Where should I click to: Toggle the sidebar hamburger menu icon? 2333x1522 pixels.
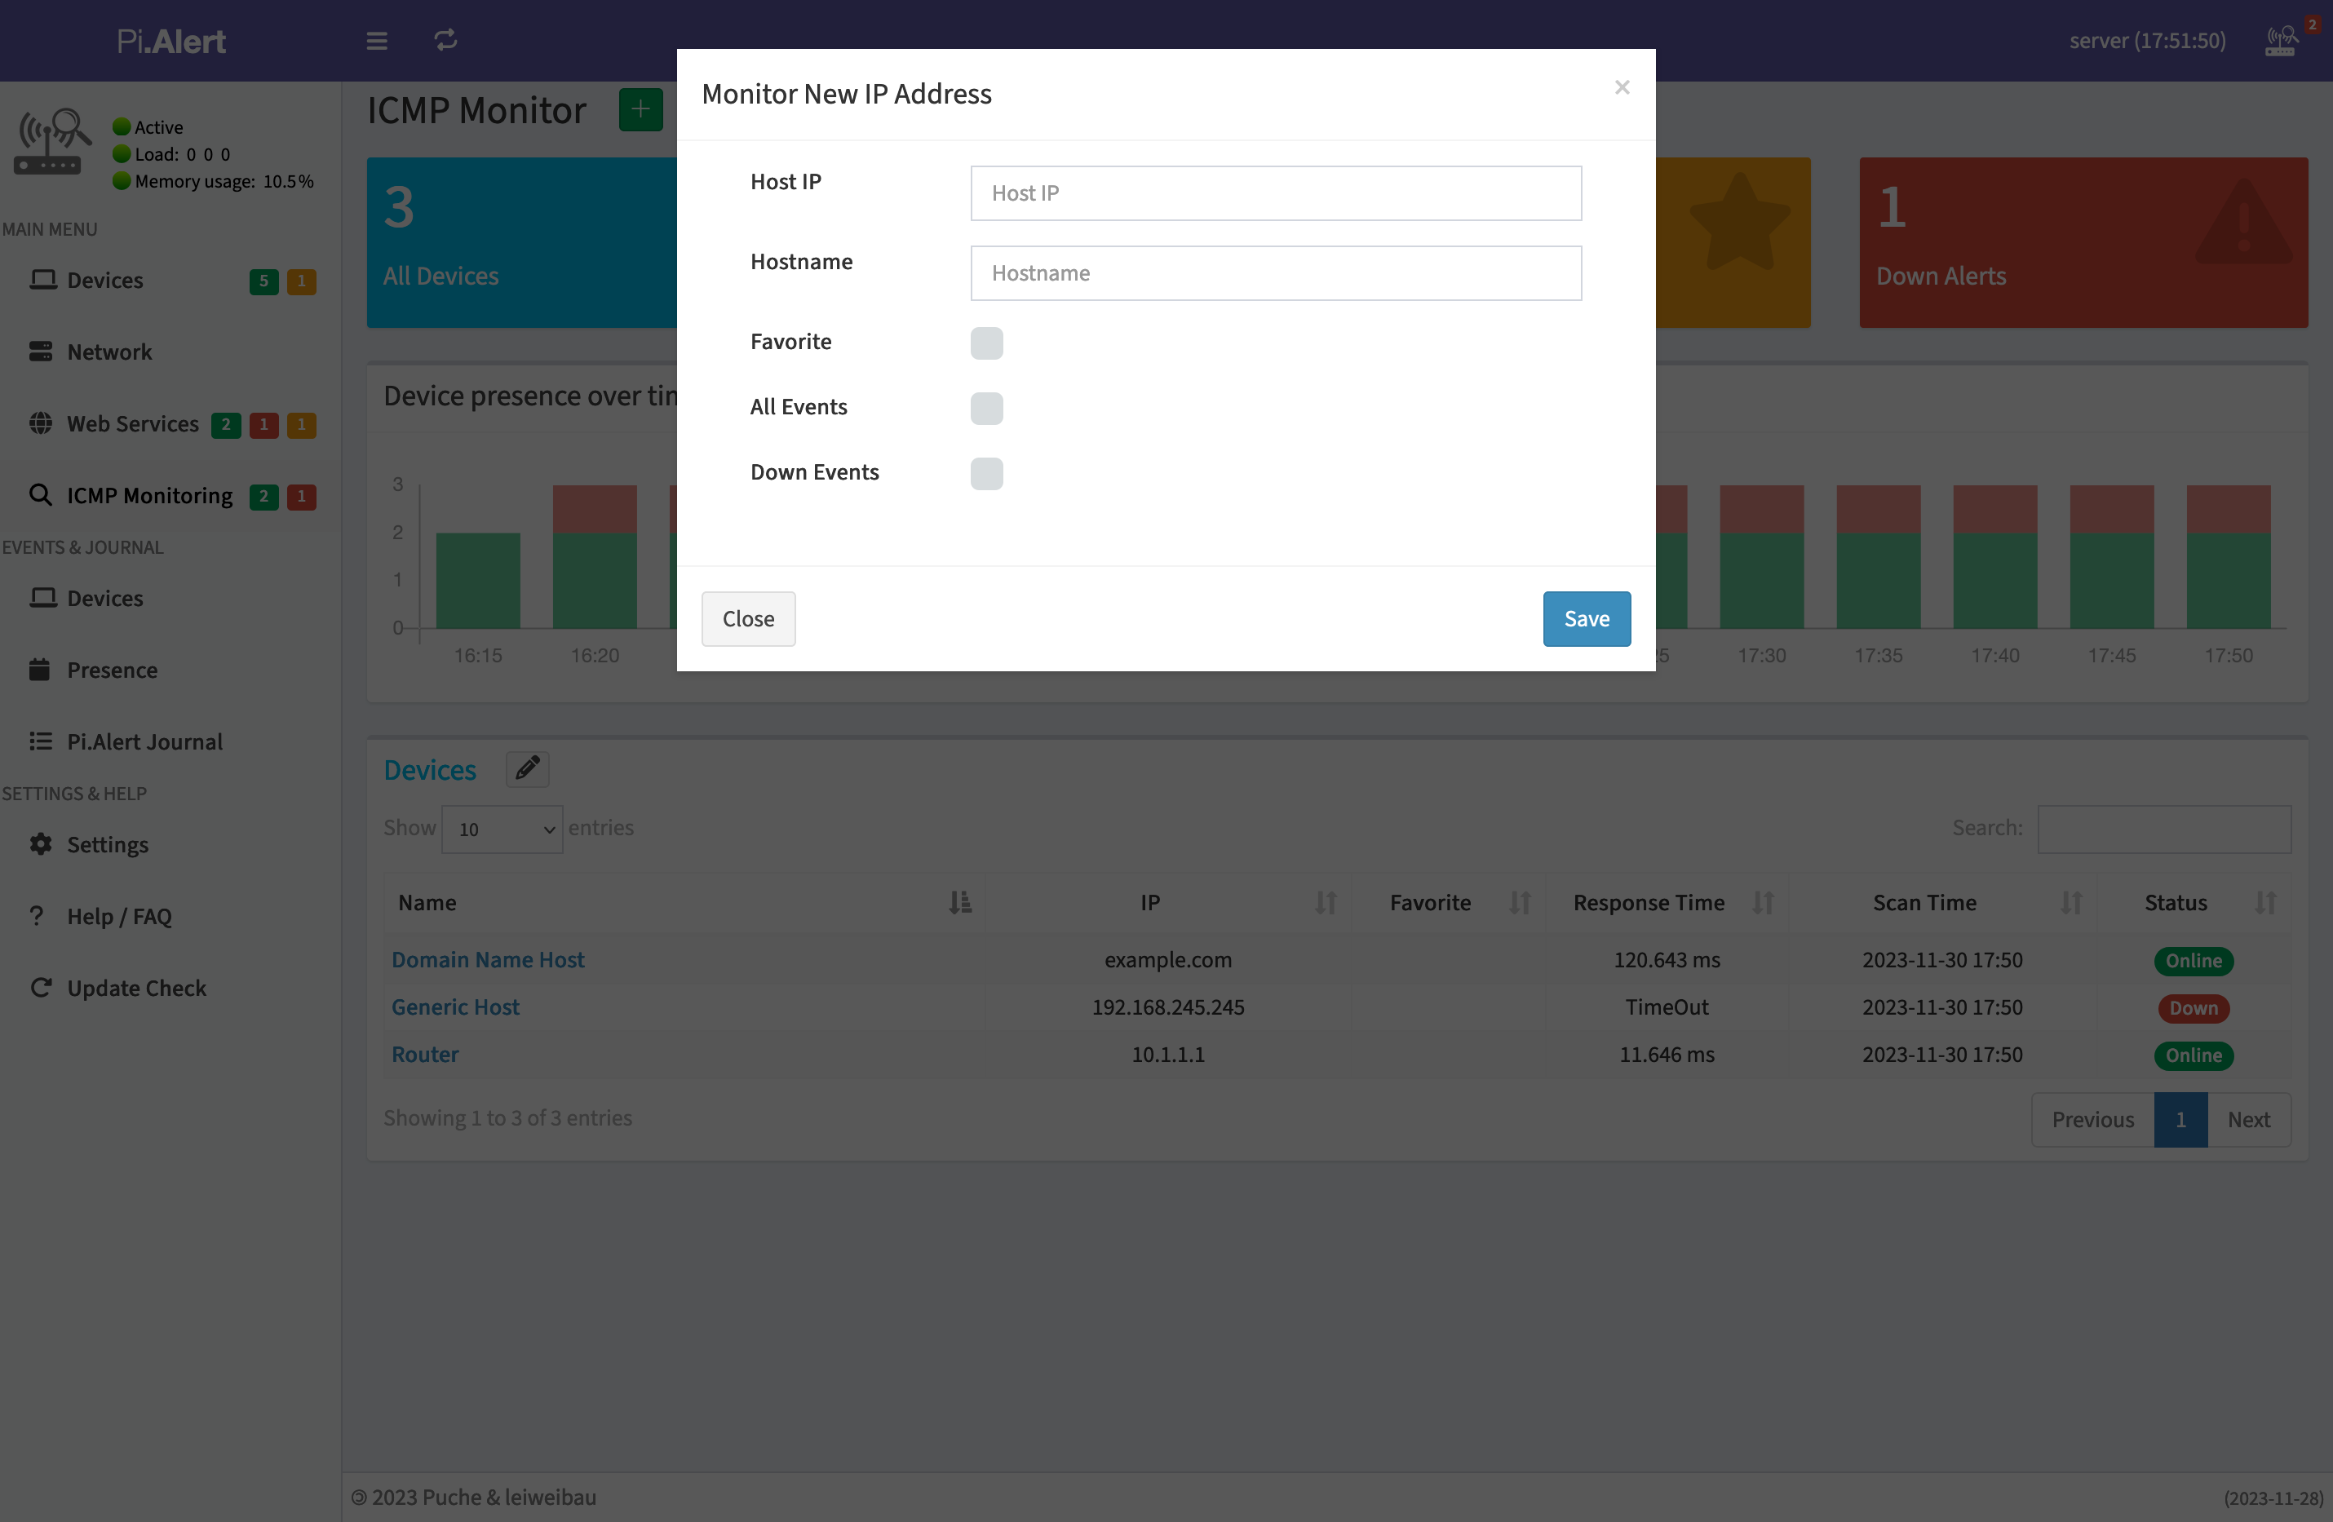tap(376, 41)
